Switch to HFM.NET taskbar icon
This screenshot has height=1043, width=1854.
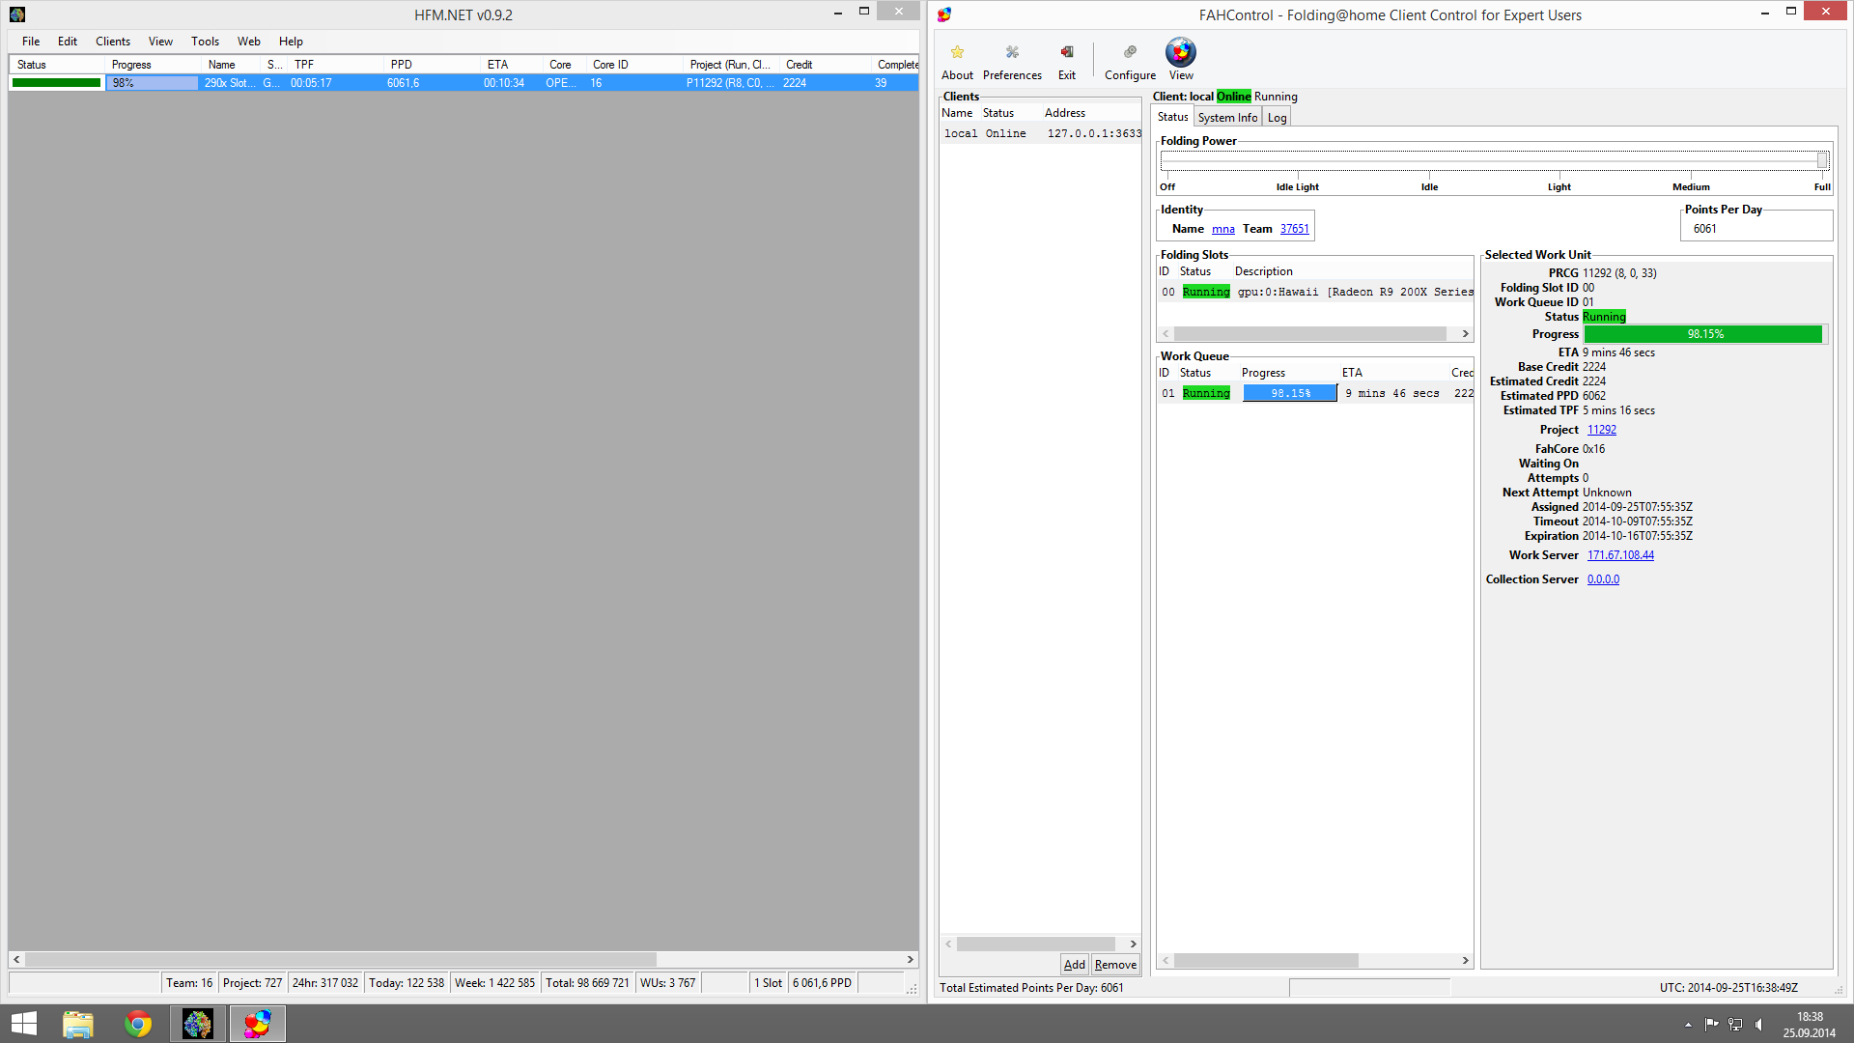pos(198,1024)
